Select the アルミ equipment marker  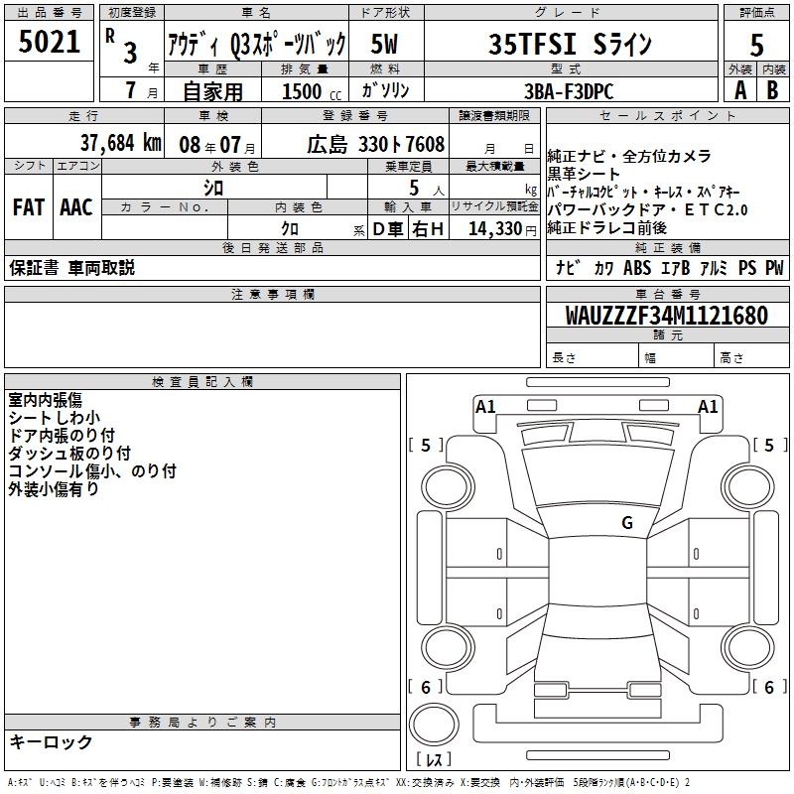coord(713,267)
